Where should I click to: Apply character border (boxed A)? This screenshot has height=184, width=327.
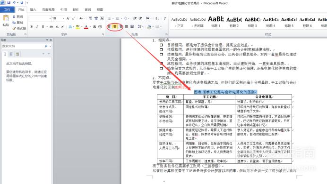(x=102, y=18)
